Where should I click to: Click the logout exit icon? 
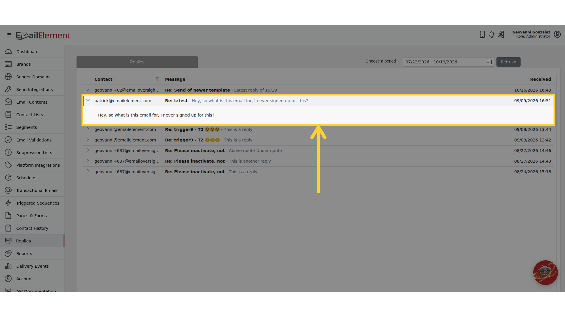pyautogui.click(x=501, y=35)
